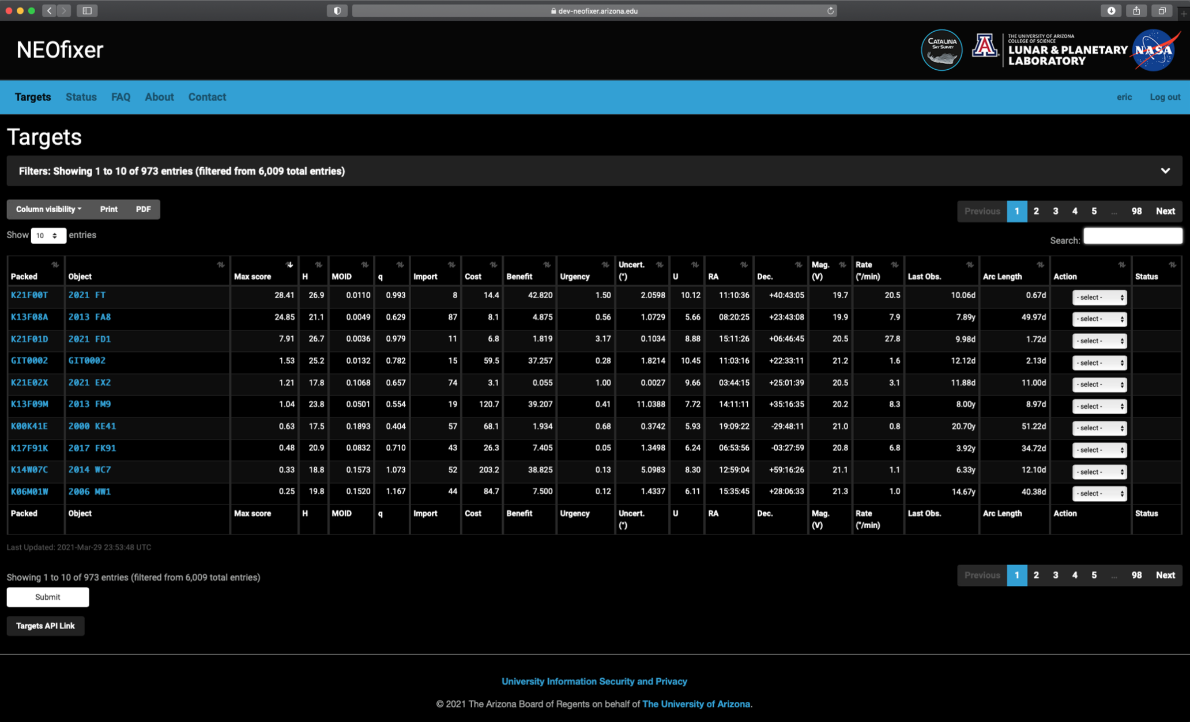Viewport: 1190px width, 722px height.
Task: Open Action select for 2021 EX2
Action: [1099, 385]
